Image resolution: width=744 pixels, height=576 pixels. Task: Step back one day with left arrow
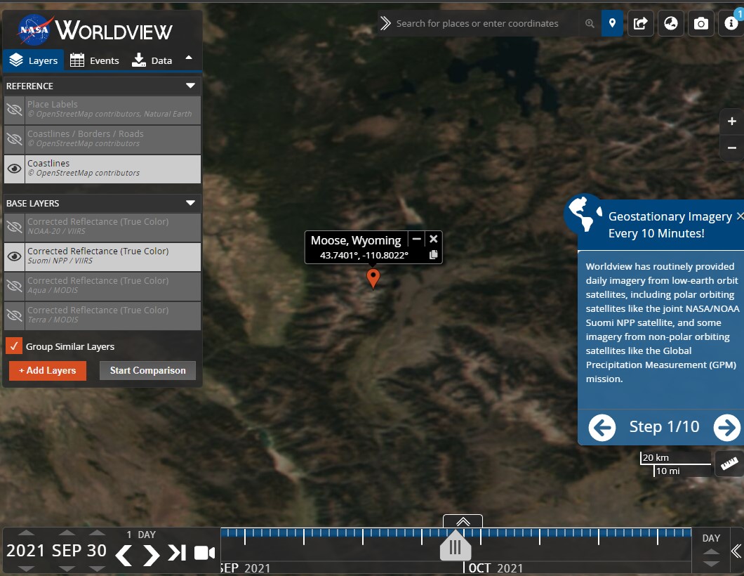pos(124,555)
